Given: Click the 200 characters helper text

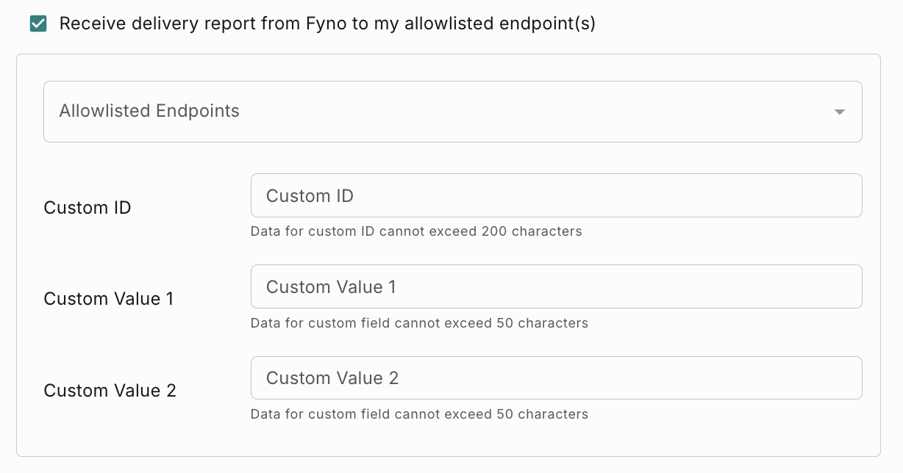Looking at the screenshot, I should coord(418,231).
